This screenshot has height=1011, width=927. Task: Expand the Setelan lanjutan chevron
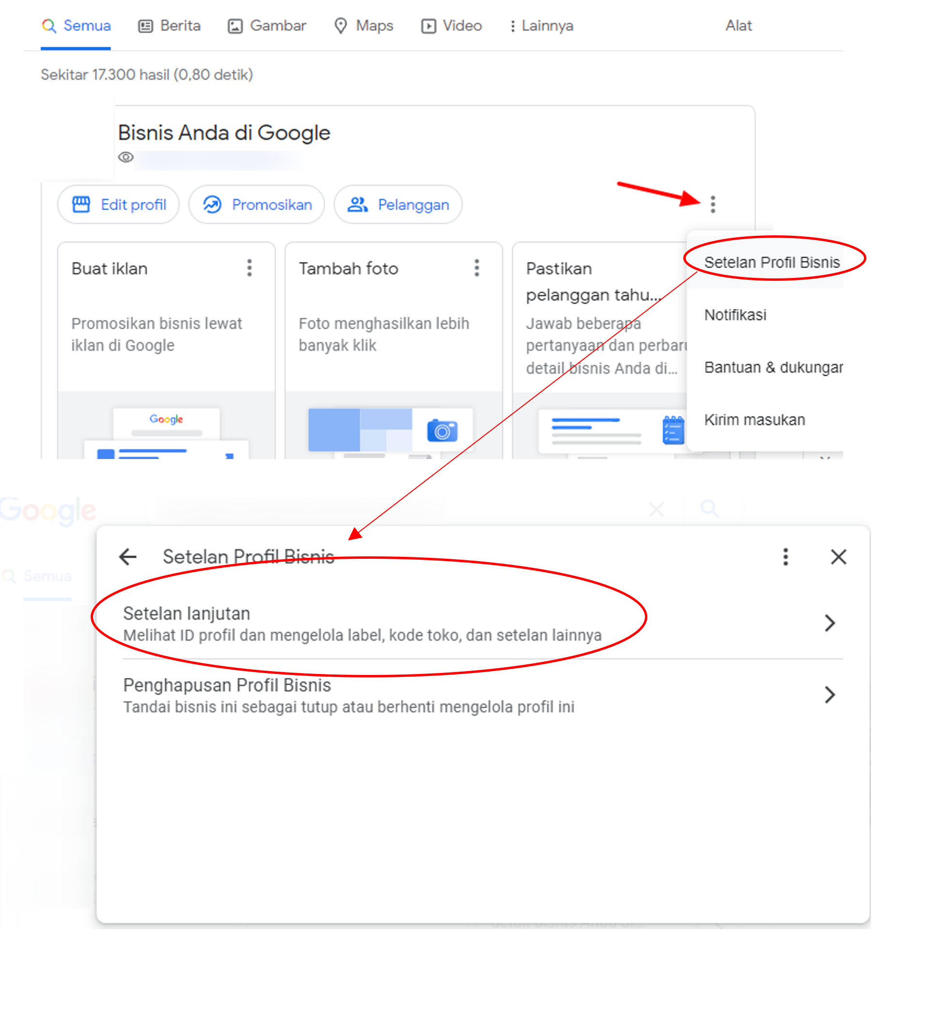[x=830, y=623]
